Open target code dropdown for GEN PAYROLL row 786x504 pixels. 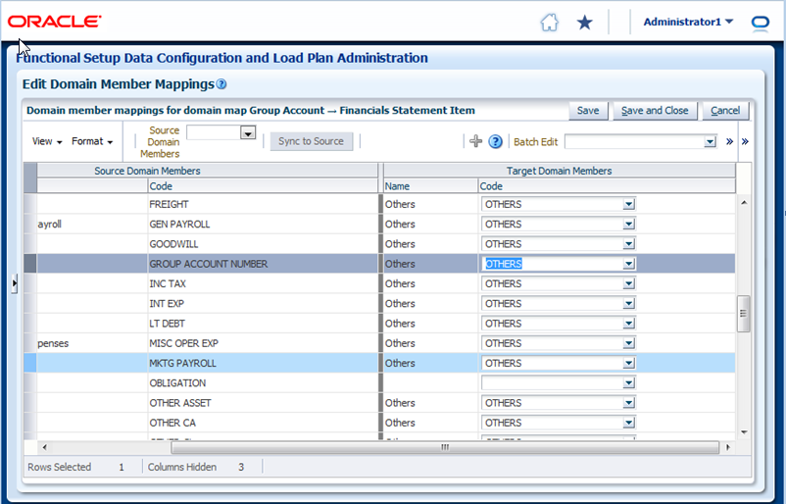pos(628,225)
